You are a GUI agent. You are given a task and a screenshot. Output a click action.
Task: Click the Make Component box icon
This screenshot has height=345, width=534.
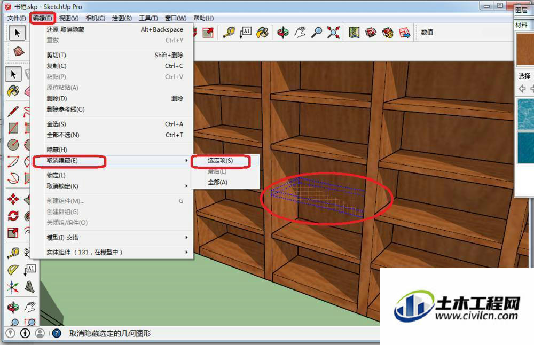click(x=18, y=51)
